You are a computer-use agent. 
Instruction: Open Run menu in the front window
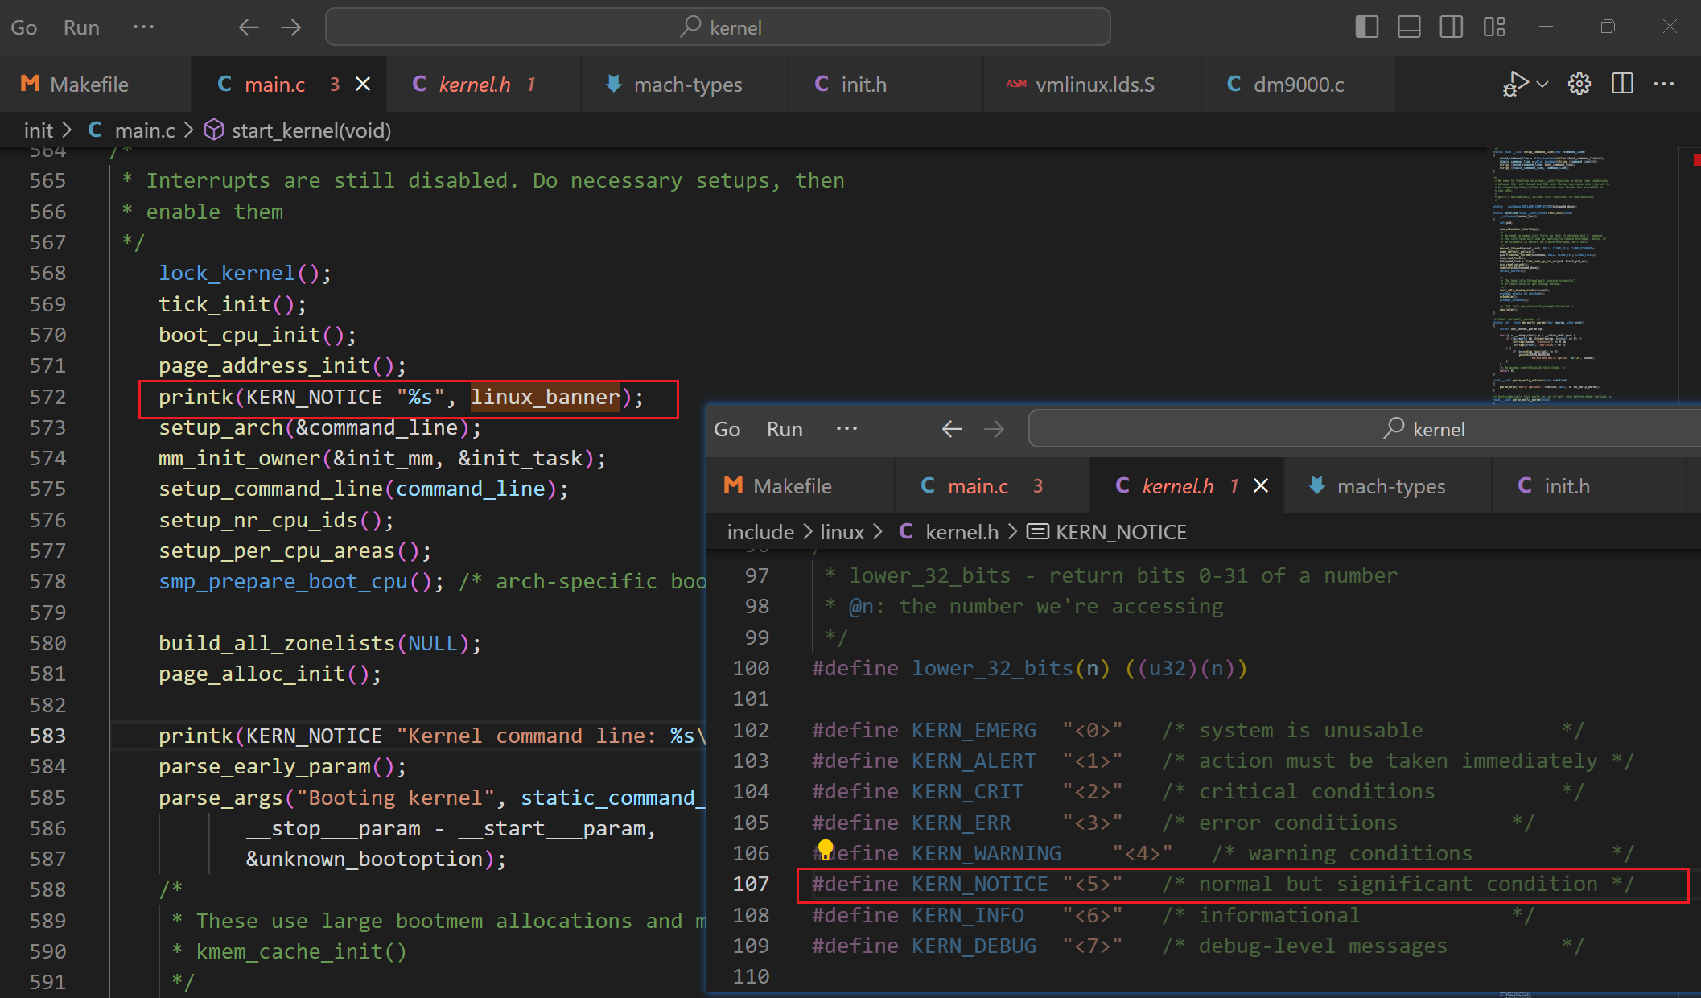coord(785,429)
